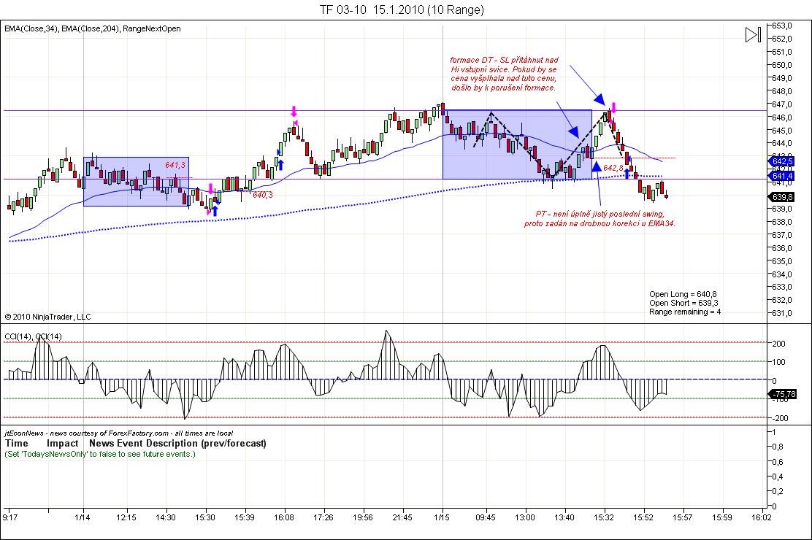This screenshot has width=812, height=540.
Task: Select the small shaded blue rectangle containing 641,3
Action: [136, 182]
